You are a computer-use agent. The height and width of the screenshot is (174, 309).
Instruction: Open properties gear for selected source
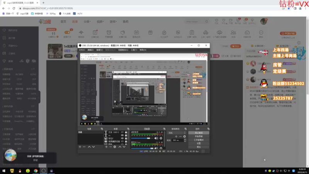click(x=115, y=147)
